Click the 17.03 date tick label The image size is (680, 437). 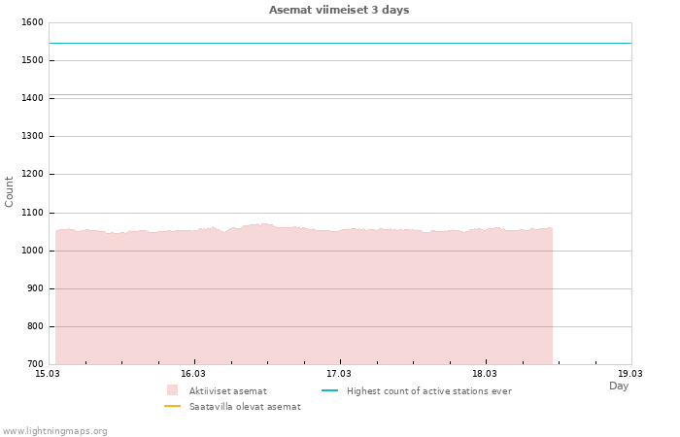(339, 373)
